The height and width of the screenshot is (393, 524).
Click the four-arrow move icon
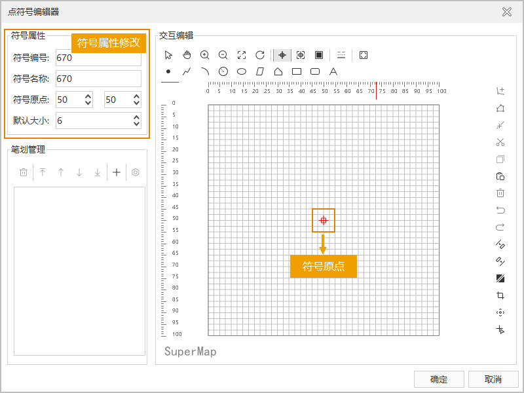click(500, 312)
